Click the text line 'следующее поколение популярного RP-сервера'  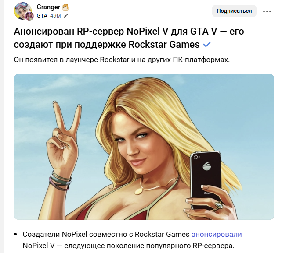click(149, 246)
